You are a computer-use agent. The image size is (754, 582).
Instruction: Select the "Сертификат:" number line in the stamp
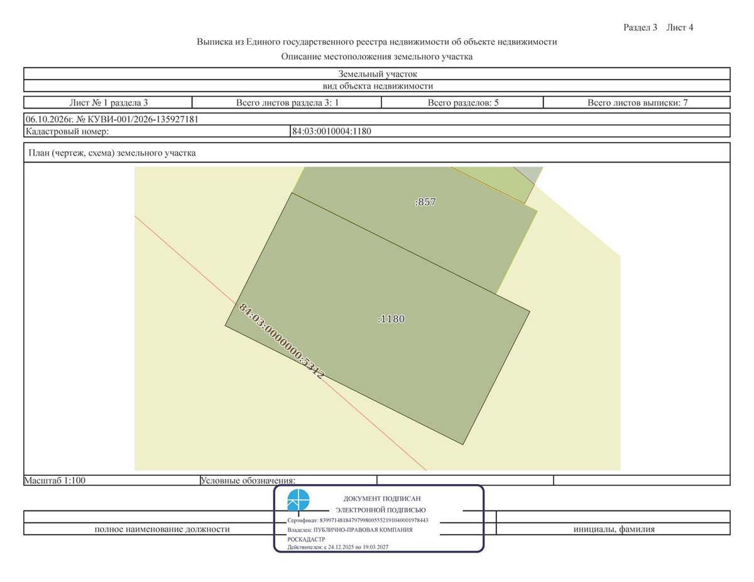[358, 520]
